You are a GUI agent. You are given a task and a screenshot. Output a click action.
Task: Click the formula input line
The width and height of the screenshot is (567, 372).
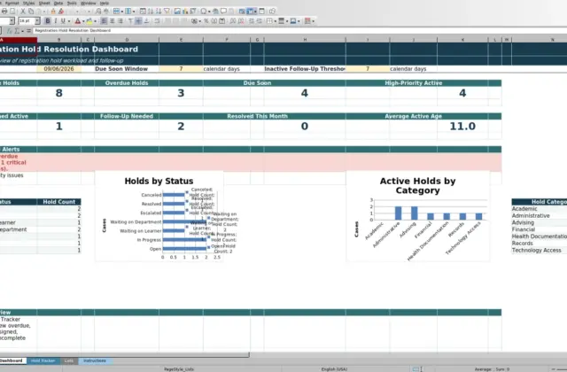pyautogui.click(x=299, y=31)
